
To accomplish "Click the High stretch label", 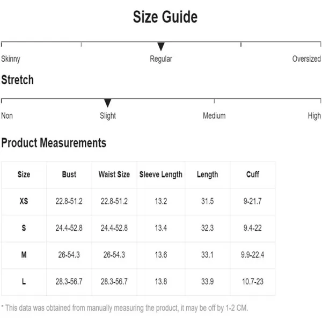I will point(314,116).
